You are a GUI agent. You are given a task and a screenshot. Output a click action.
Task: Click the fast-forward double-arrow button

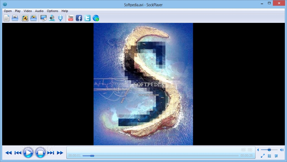click(x=60, y=153)
